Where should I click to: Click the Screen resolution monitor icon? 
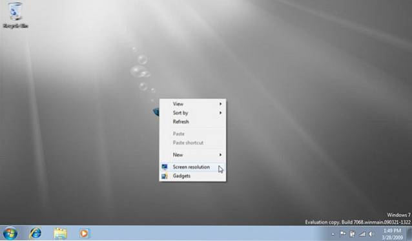[x=165, y=167]
